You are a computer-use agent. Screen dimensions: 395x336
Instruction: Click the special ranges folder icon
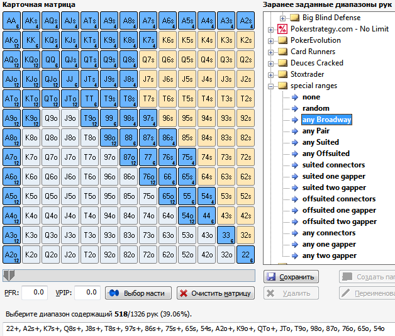[282, 86]
